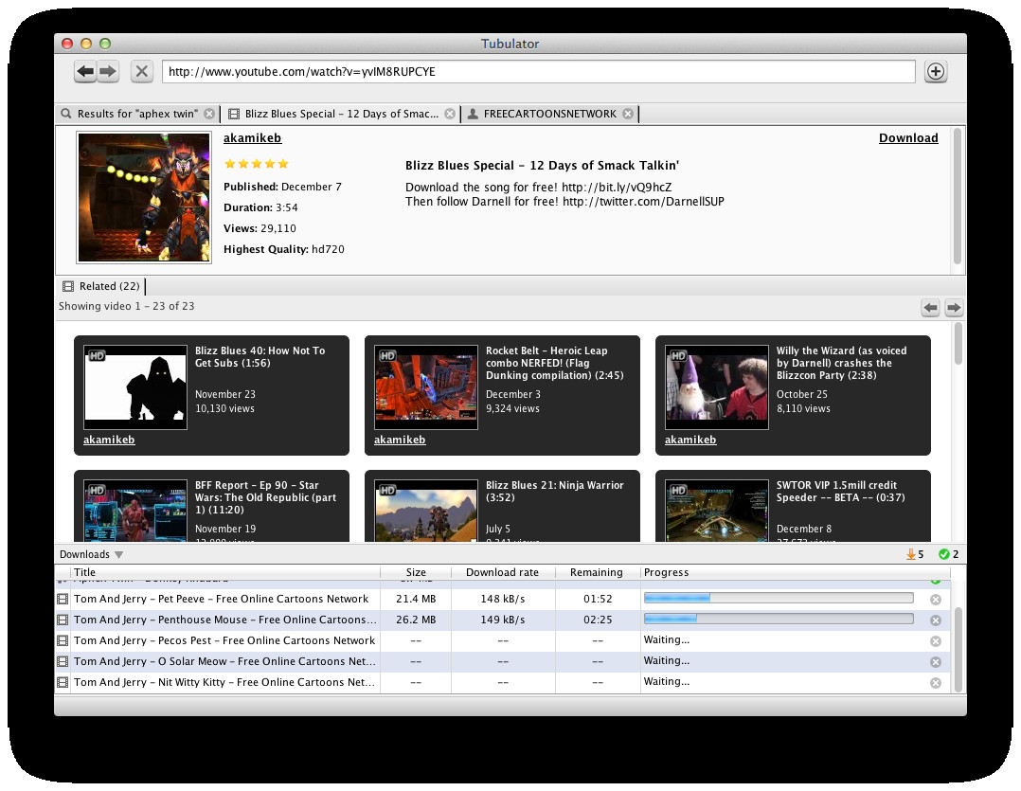Close the FREECARTOONSNETWORK tab
The width and height of the screenshot is (1021, 791).
tap(628, 114)
